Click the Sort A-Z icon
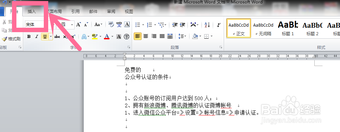The image size is (340, 132). (x=207, y=25)
